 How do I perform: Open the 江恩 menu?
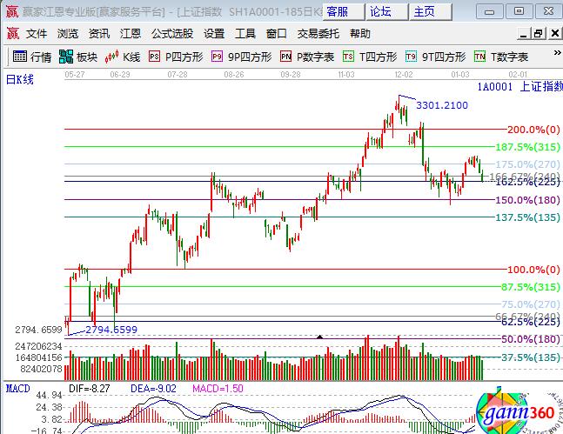pyautogui.click(x=131, y=34)
